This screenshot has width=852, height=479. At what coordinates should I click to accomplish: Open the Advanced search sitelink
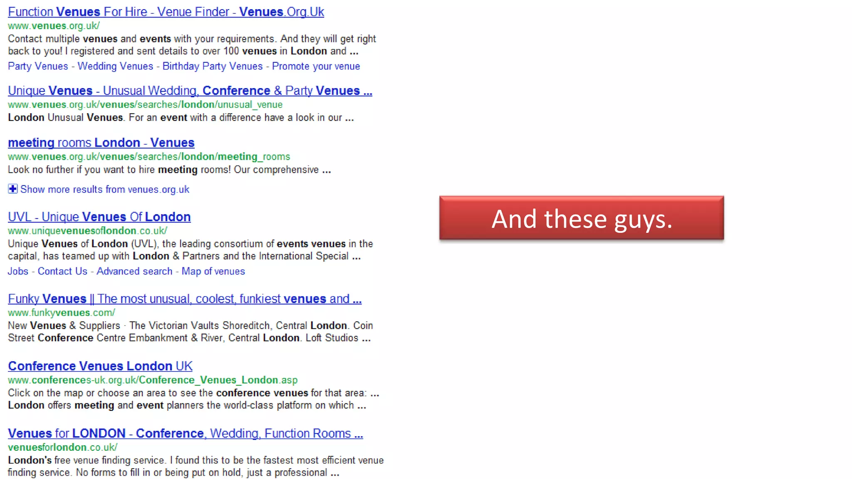point(134,272)
